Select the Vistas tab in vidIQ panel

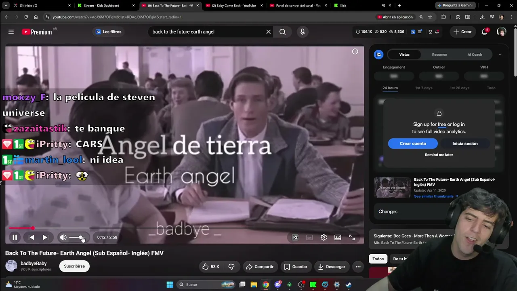tap(404, 55)
